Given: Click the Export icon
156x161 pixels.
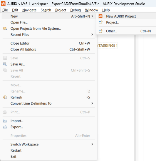Looking at the screenshot, I should (5, 127).
